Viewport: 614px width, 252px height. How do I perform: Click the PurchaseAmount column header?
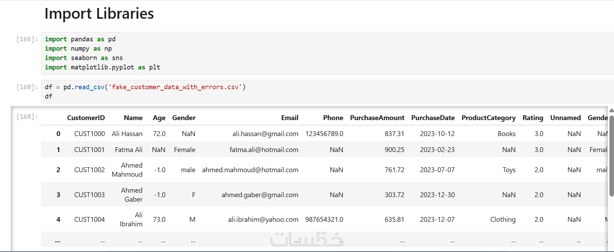377,118
